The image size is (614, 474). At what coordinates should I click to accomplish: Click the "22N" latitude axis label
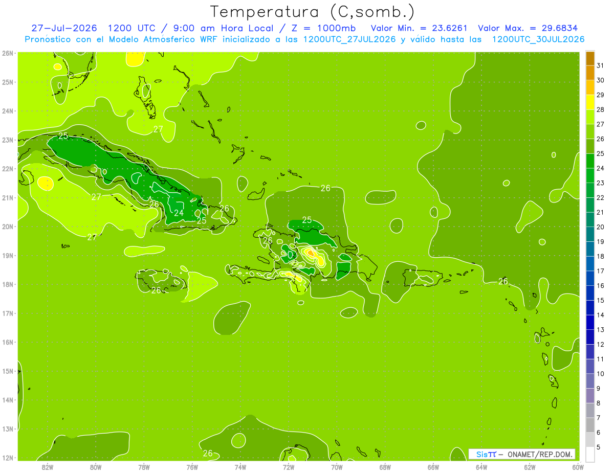8,169
